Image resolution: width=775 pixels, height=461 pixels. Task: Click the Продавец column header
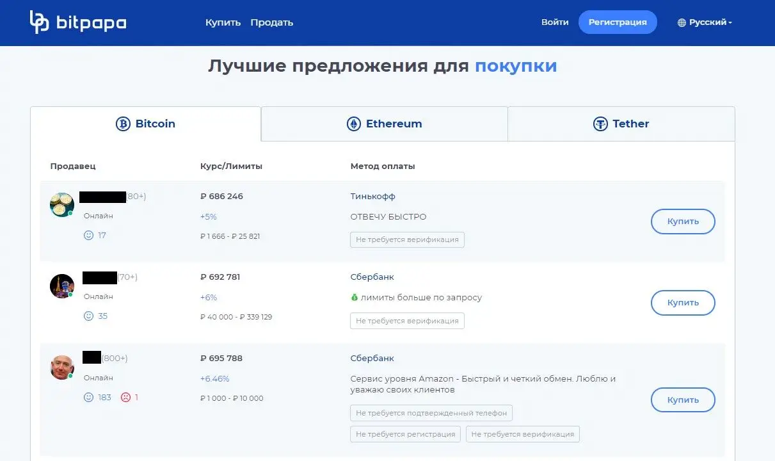[x=73, y=166]
